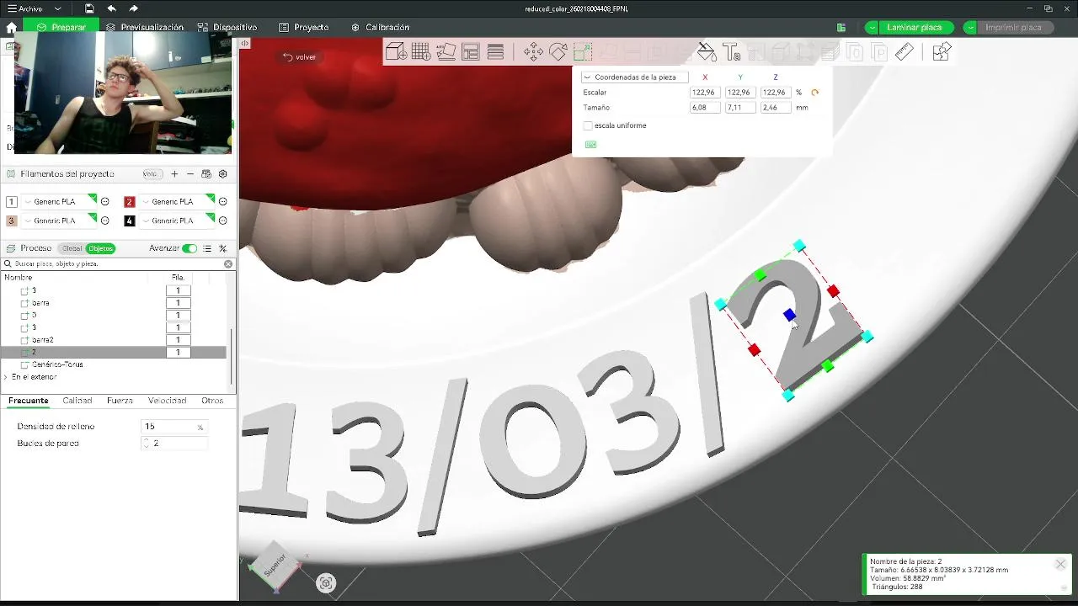The image size is (1078, 606).
Task: Open the Laminar placa dropdown arrow
Action: click(872, 28)
